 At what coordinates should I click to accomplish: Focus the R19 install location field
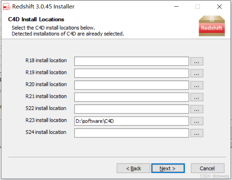[132, 73]
